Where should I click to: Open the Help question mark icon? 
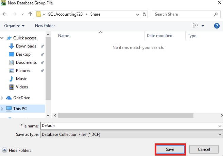(x=217, y=26)
